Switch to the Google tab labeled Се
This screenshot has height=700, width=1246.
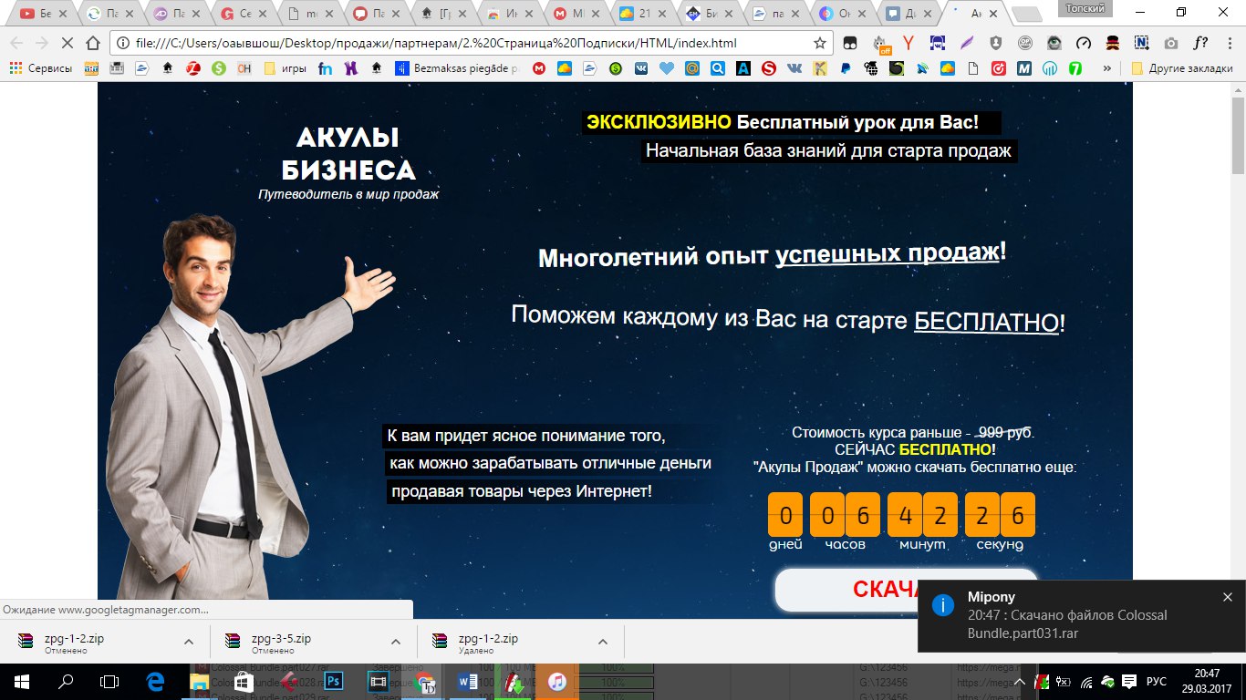click(238, 14)
